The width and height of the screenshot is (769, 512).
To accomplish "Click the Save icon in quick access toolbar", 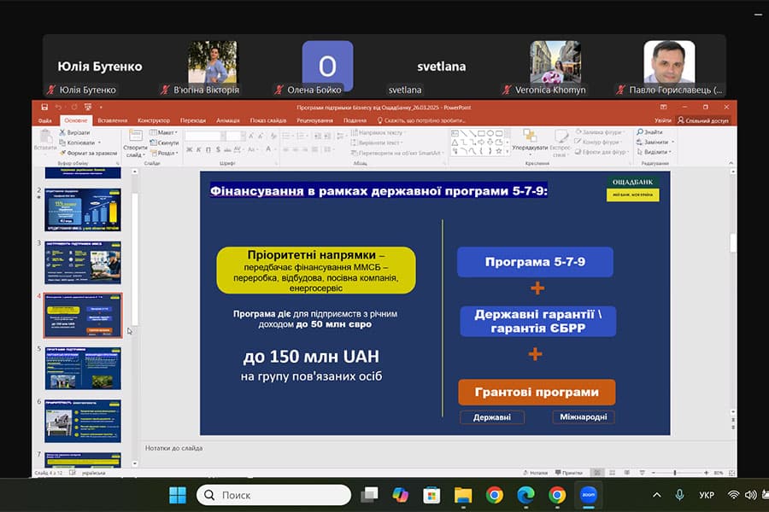I will [44, 108].
